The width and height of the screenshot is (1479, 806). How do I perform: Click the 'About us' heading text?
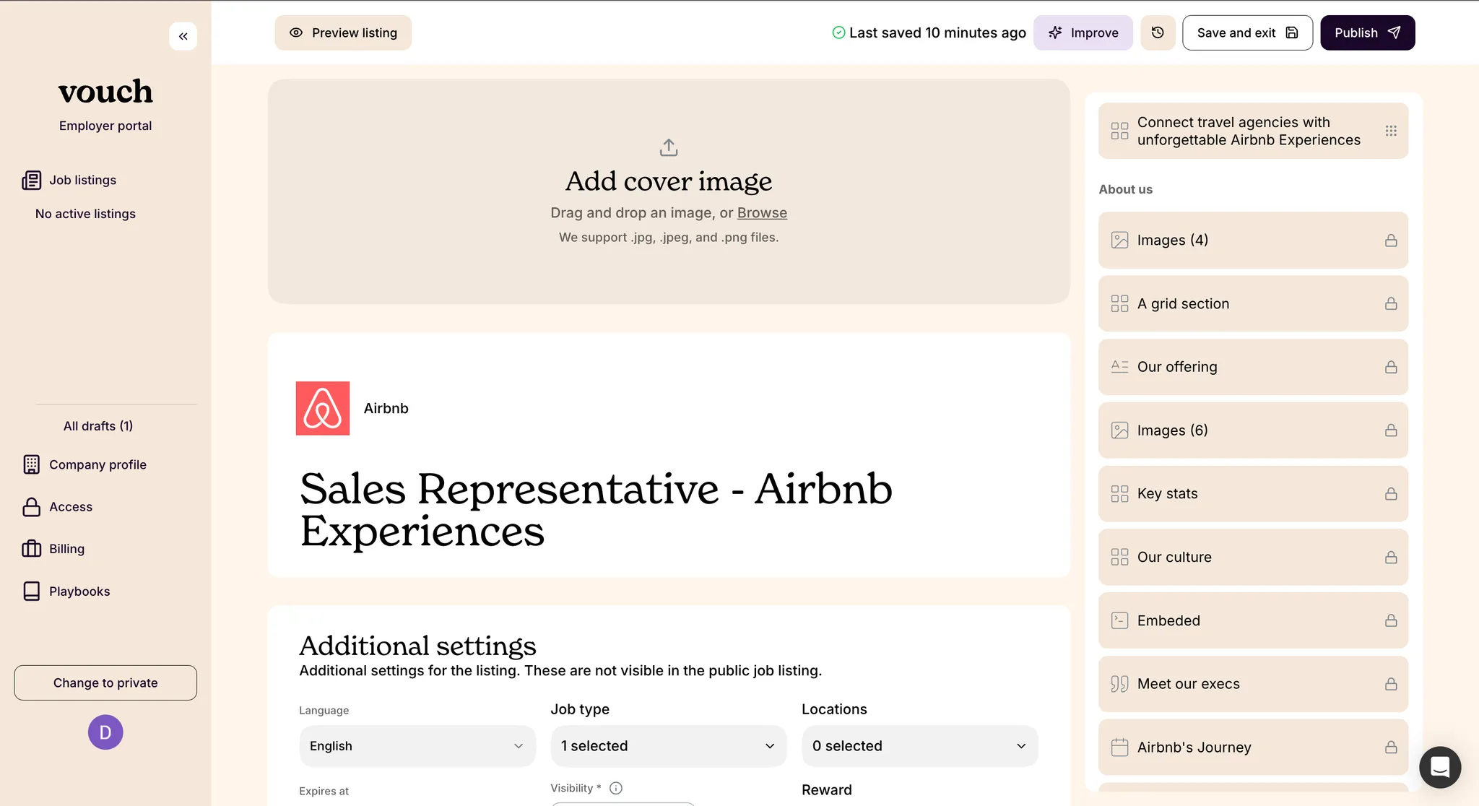1125,189
